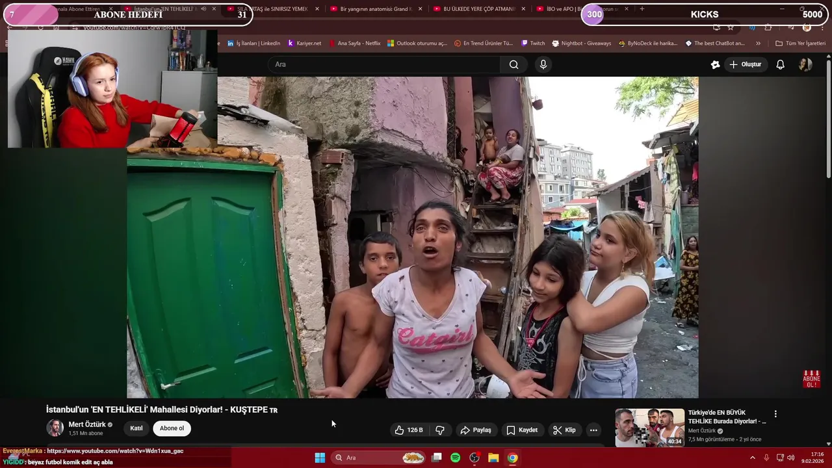The height and width of the screenshot is (468, 832).
Task: Close the 'Bir yangının anatomisi' tab
Action: (421, 9)
